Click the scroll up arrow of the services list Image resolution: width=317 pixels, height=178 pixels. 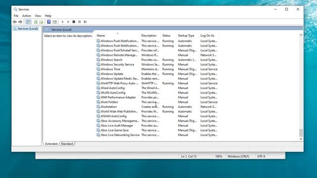pyautogui.click(x=301, y=35)
